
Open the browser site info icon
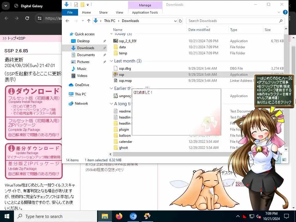pyautogui.click(x=39, y=18)
